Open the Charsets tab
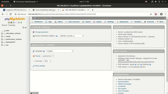The width and height of the screenshot is (168, 94). pos(149,22)
